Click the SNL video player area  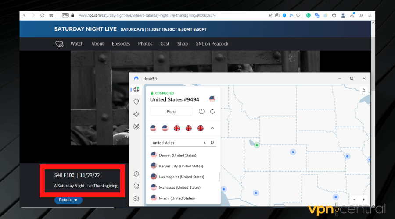point(100,98)
